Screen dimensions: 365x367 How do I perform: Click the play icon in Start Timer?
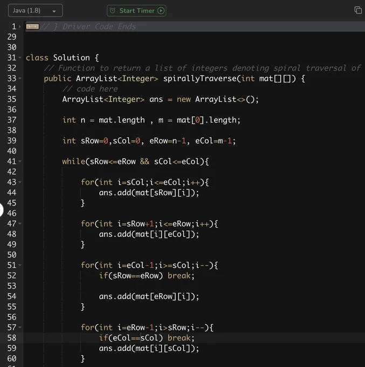click(x=161, y=11)
